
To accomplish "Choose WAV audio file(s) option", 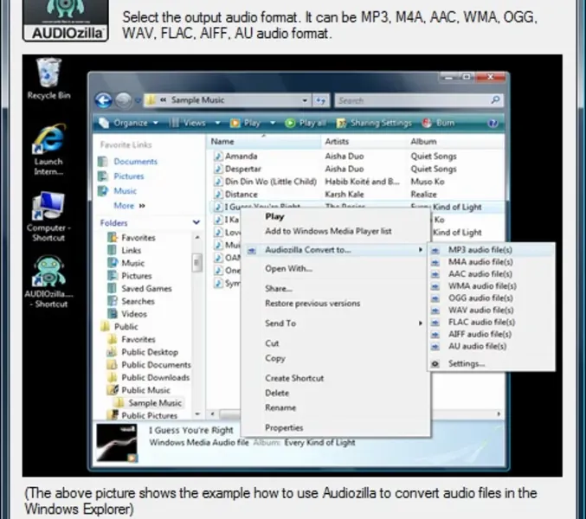I will [491, 310].
